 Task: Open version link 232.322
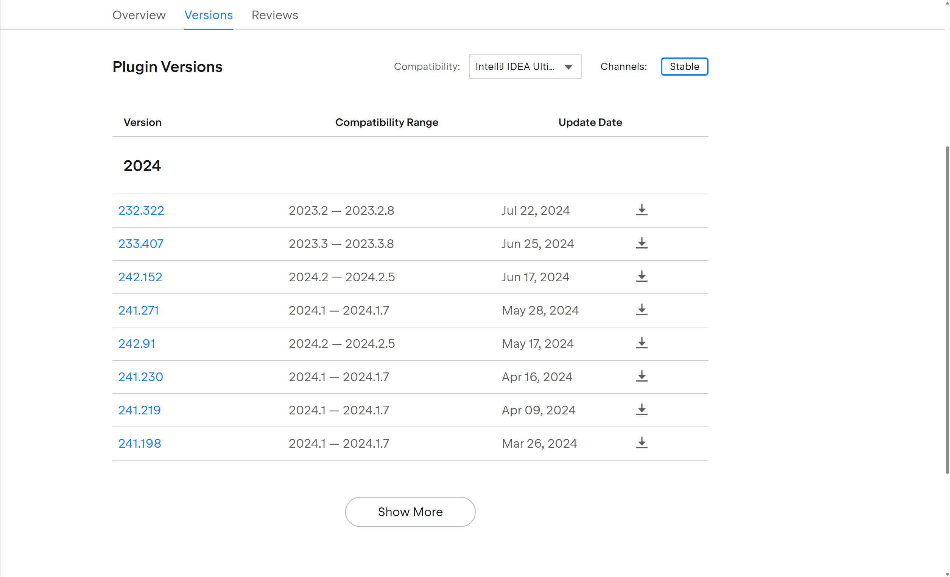coord(141,211)
